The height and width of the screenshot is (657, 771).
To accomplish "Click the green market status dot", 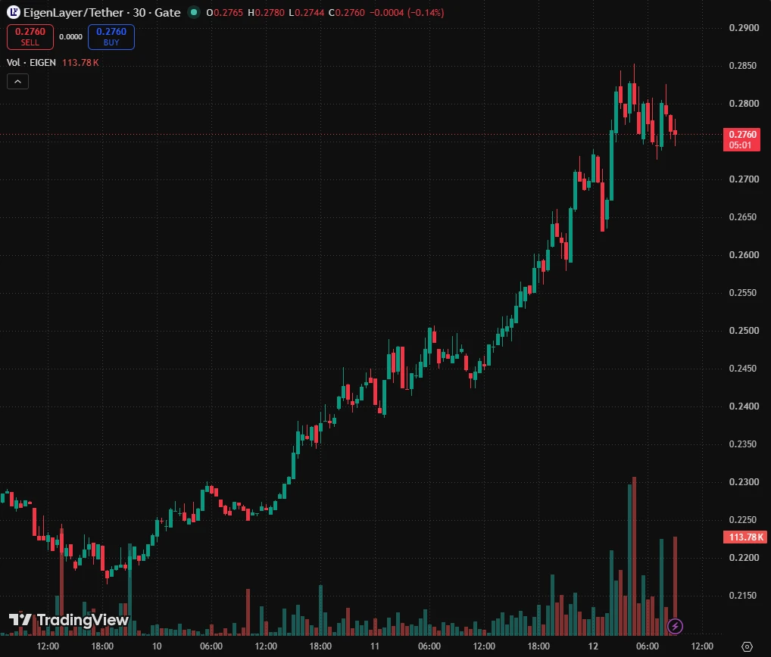I will (x=194, y=12).
